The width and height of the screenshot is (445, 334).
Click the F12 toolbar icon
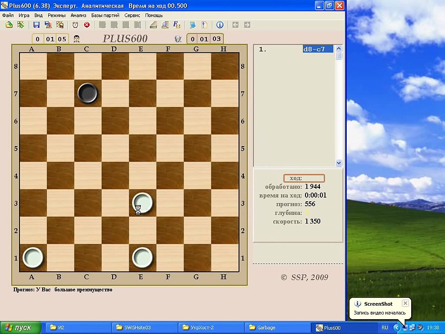pos(177,25)
